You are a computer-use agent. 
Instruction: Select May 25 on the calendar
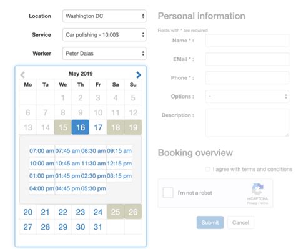[x=116, y=212]
